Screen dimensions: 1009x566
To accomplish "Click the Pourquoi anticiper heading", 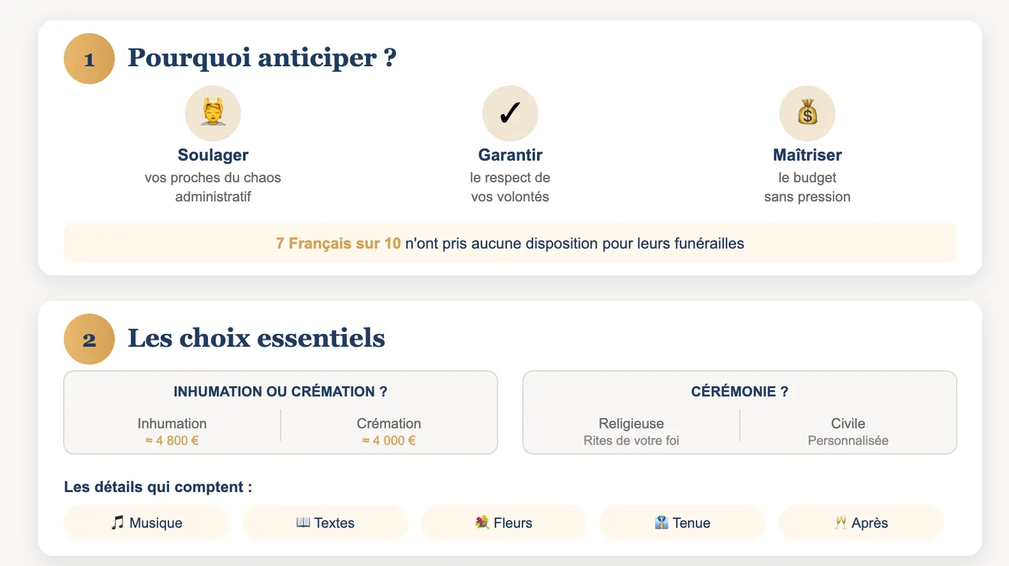I will pos(262,57).
